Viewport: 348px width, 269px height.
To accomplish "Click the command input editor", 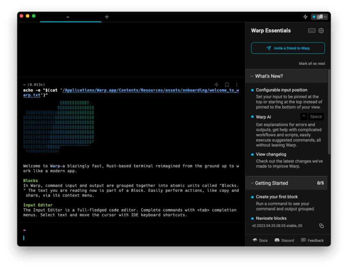I will click(x=131, y=238).
